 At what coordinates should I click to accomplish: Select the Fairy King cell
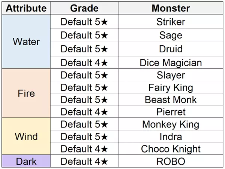[x=171, y=87]
